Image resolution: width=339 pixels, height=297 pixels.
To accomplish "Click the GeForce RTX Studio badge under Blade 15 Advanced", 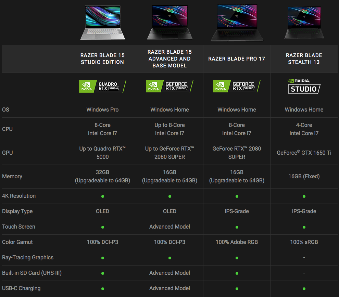I will click(170, 86).
